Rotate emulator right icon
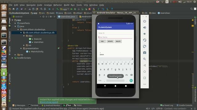Screen dimensions: 197x110 [145, 46]
